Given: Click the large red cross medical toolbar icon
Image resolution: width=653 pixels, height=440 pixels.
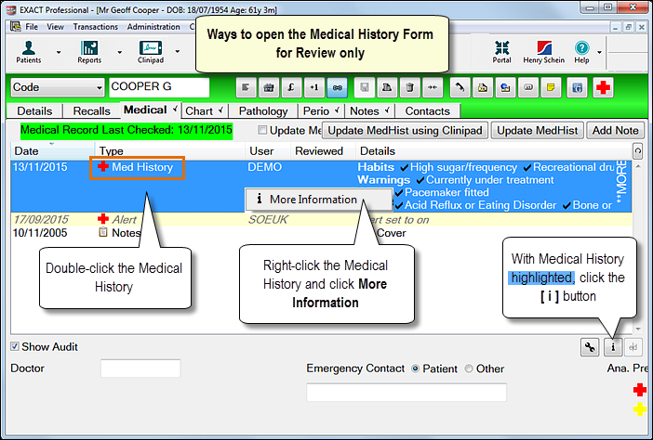Looking at the screenshot, I should tap(603, 87).
